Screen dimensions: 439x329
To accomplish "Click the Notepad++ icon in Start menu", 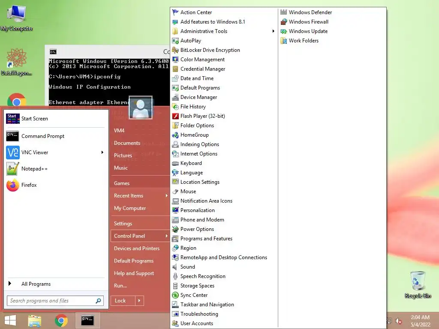I will click(13, 169).
